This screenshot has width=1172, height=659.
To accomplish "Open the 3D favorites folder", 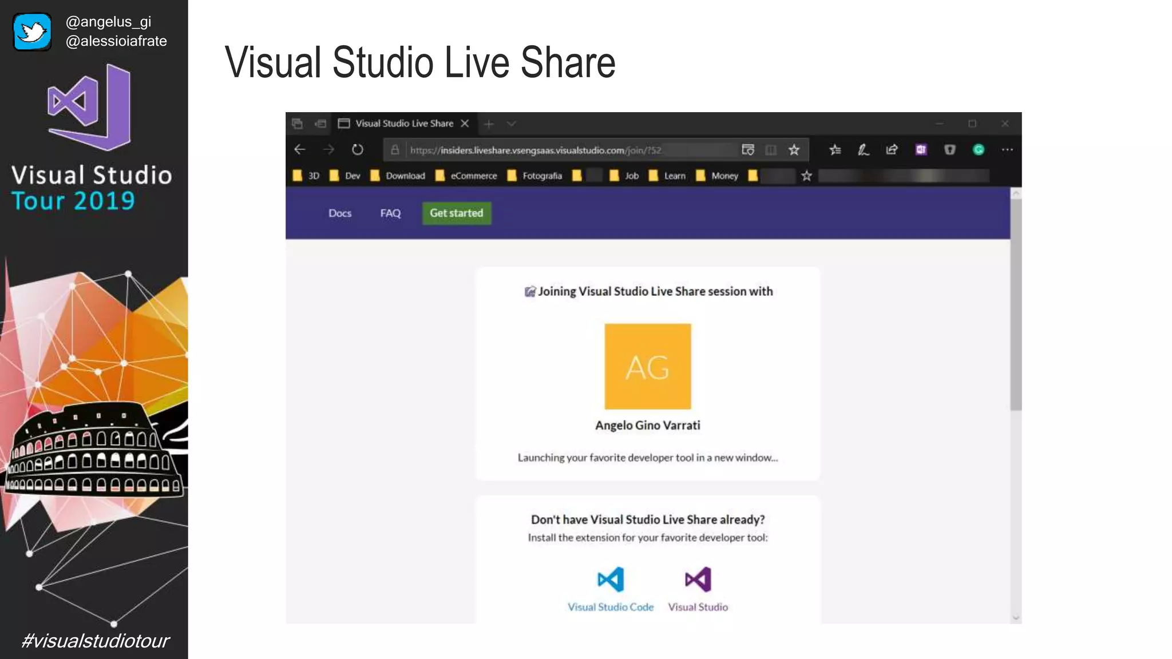I will pos(306,176).
